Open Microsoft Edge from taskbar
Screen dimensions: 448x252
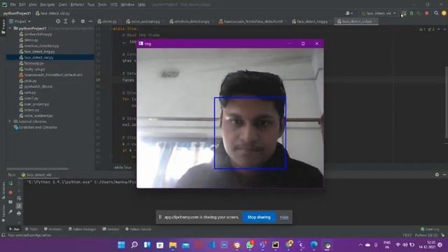[x=314, y=245]
